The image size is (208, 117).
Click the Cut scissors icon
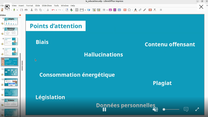tap(32, 10)
